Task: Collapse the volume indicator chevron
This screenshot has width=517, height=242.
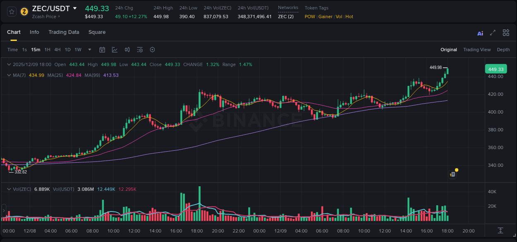Action: 9,188
